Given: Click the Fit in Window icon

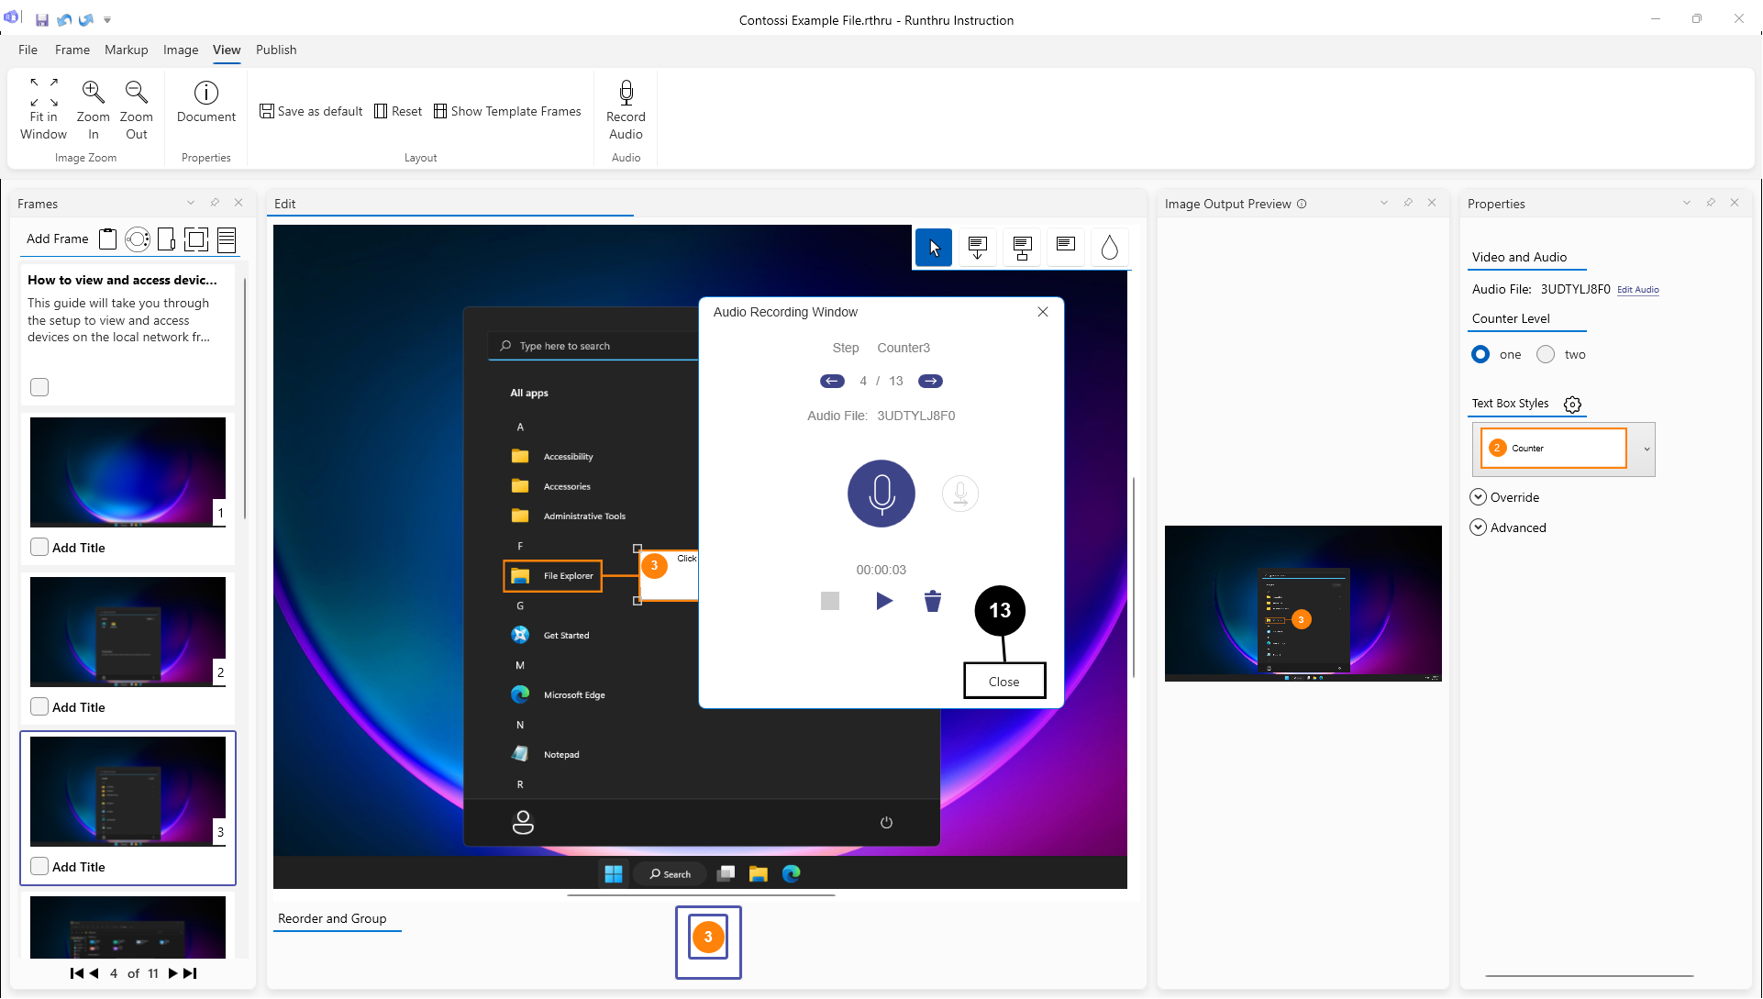Looking at the screenshot, I should [43, 92].
